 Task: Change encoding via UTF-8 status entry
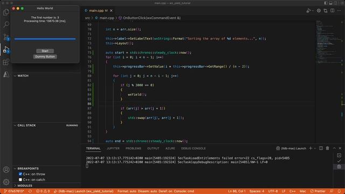pos(273,191)
